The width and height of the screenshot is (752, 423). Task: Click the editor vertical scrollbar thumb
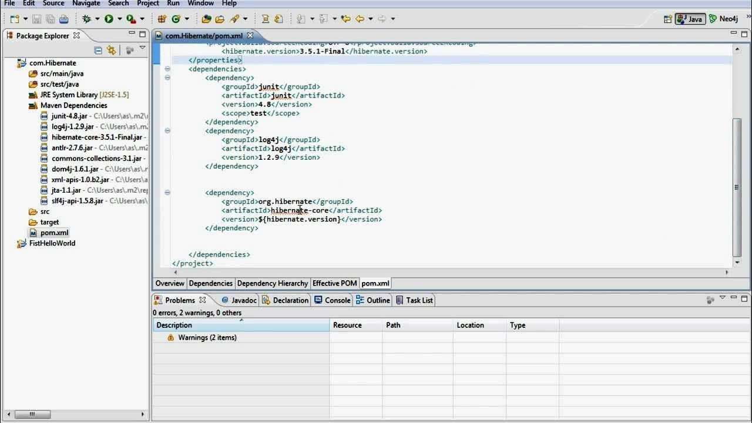pos(737,187)
